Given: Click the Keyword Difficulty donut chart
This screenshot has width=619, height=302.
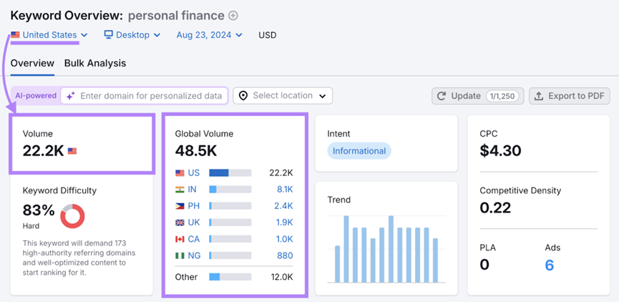Looking at the screenshot, I should (72, 216).
